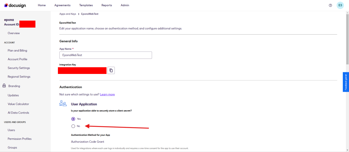The image size is (349, 152).
Task: Open the Admin tab
Action: (125, 5)
